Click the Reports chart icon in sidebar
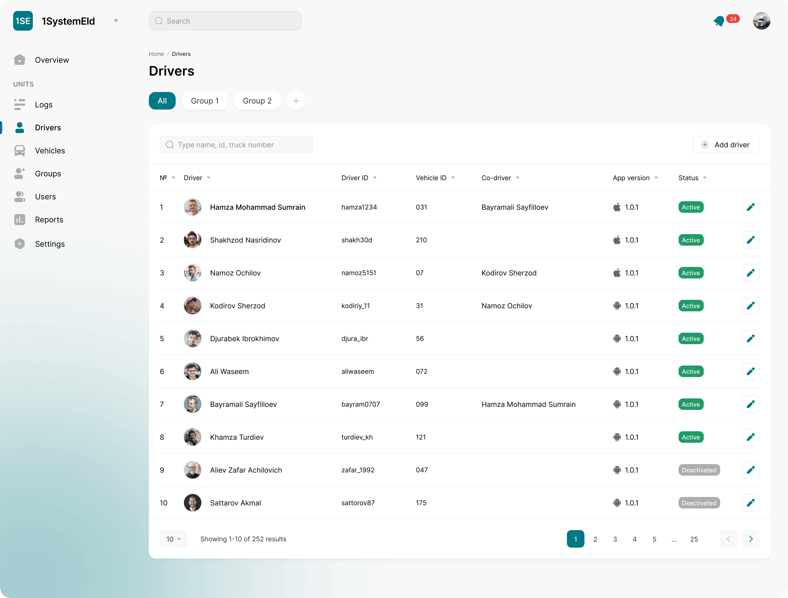 [20, 220]
